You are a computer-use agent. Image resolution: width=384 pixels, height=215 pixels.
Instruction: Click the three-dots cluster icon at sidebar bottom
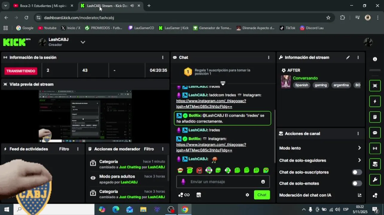(375, 195)
